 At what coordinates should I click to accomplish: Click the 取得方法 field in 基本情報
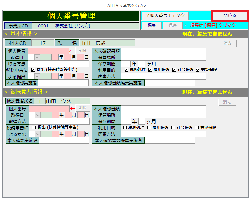coord(58,64)
